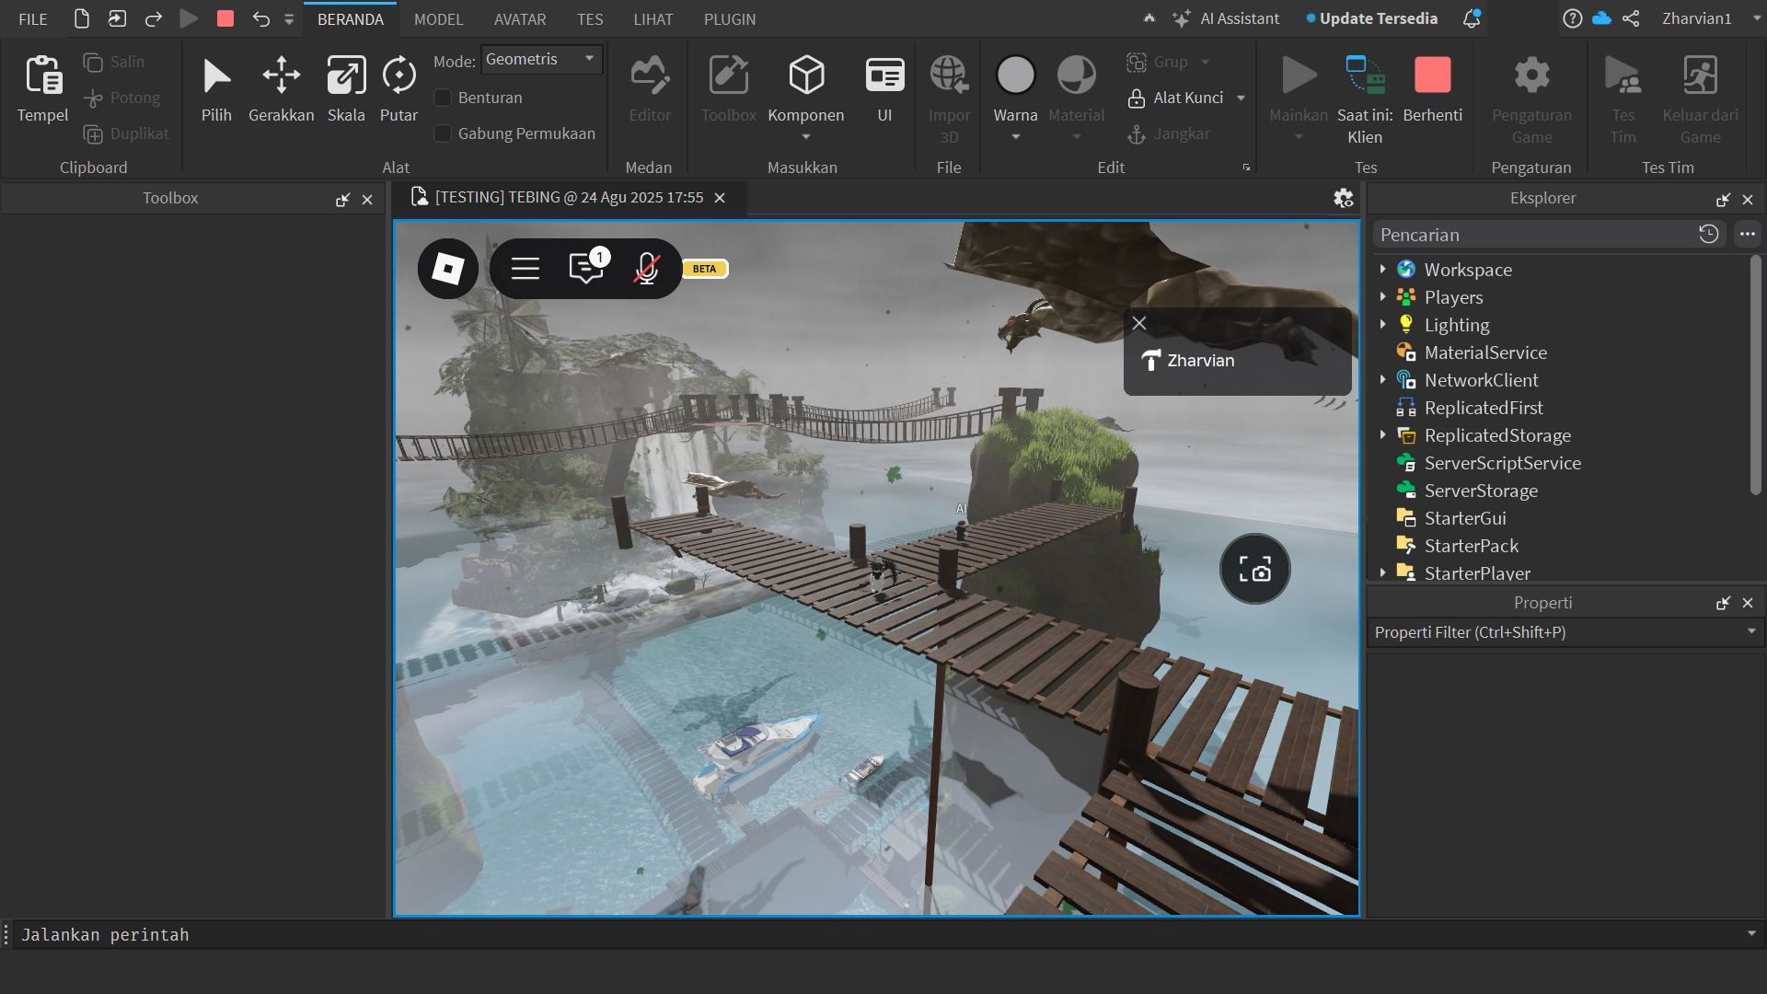This screenshot has height=994, width=1767.
Task: Open the in-game hamburger menu
Action: 525,269
